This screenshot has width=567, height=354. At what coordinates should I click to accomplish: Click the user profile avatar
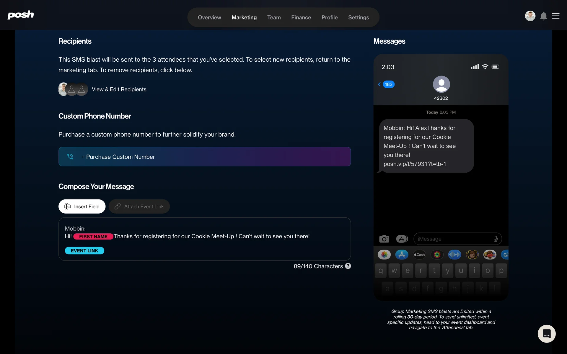(x=530, y=16)
